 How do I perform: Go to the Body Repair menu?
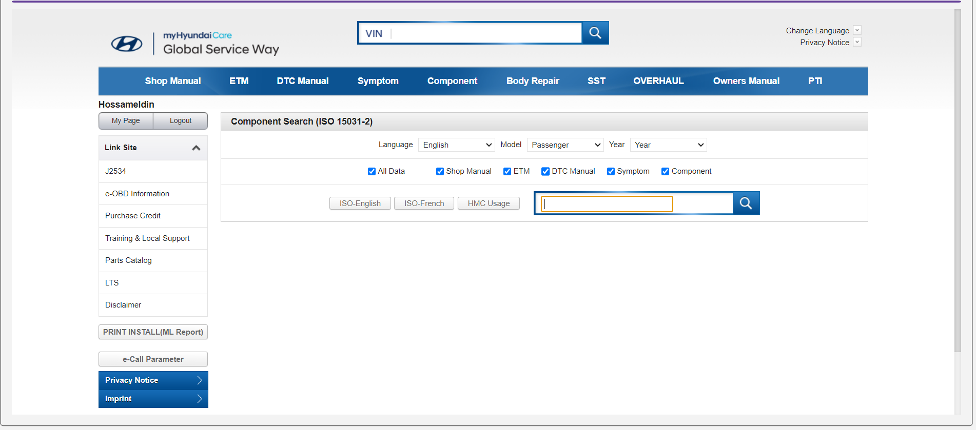[532, 81]
